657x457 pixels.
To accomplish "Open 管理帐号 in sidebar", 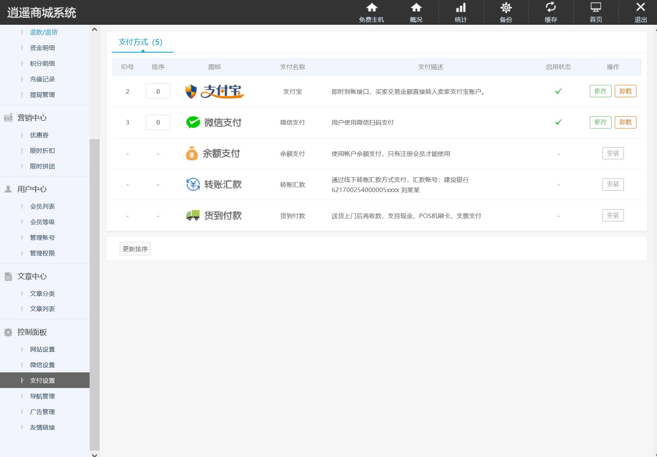I will click(42, 238).
